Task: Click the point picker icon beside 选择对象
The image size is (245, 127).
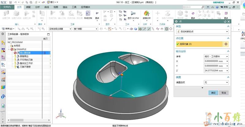Action: pyautogui.click(x=226, y=44)
